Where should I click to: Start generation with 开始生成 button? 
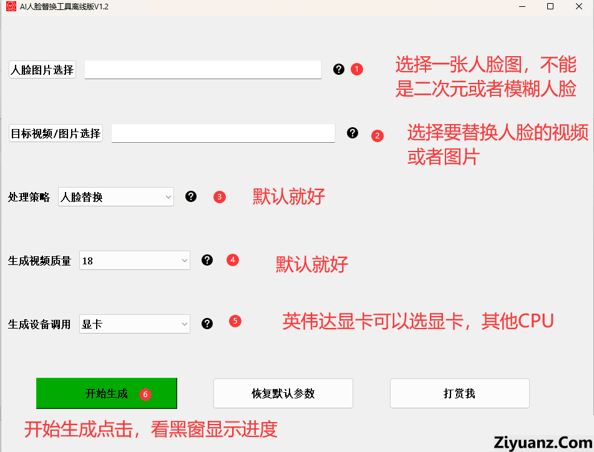click(x=107, y=393)
